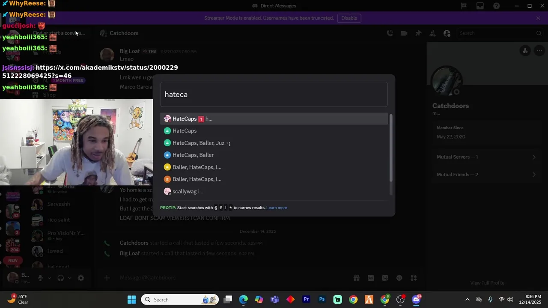
Task: Expand Mutual Servers — 1
Action: [487, 157]
